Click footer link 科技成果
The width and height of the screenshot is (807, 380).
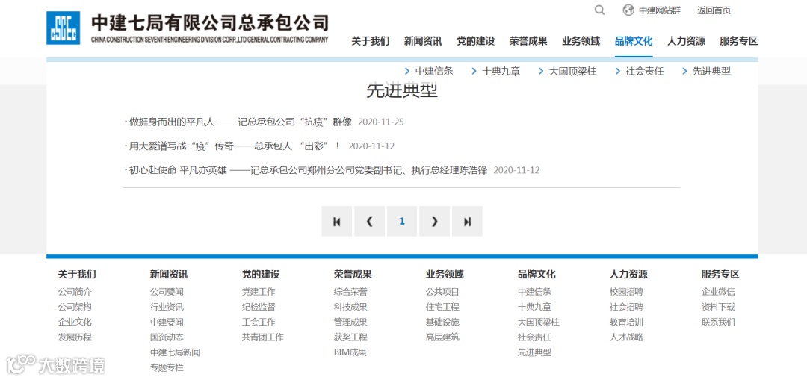click(x=350, y=307)
